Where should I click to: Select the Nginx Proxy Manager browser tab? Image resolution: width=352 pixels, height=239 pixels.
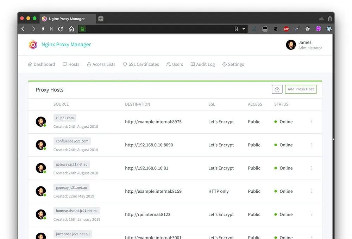pos(68,19)
